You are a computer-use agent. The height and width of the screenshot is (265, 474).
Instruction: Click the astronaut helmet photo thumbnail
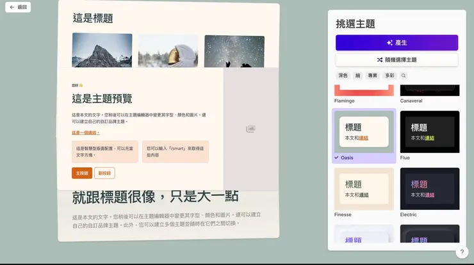(x=168, y=51)
